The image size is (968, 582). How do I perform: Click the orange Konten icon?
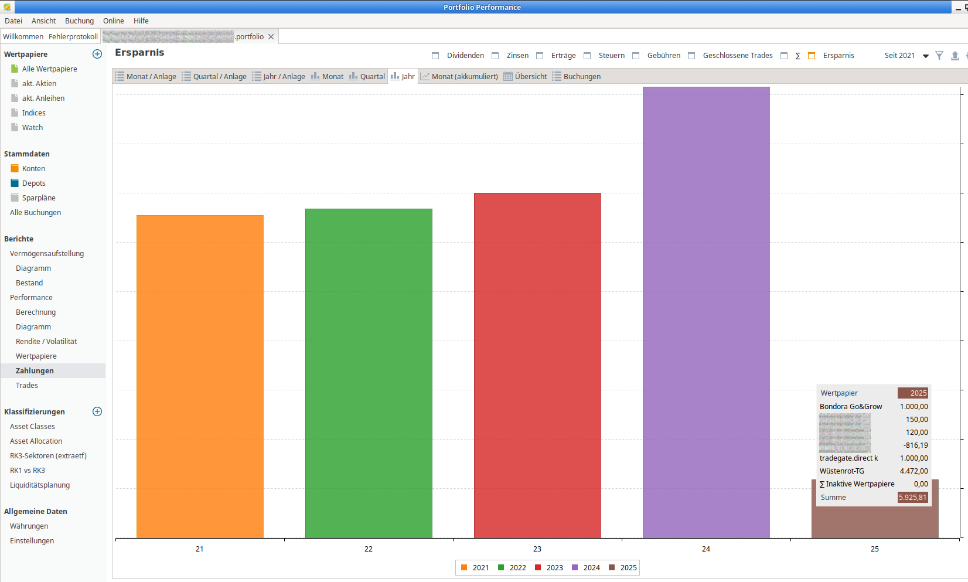pyautogui.click(x=15, y=168)
